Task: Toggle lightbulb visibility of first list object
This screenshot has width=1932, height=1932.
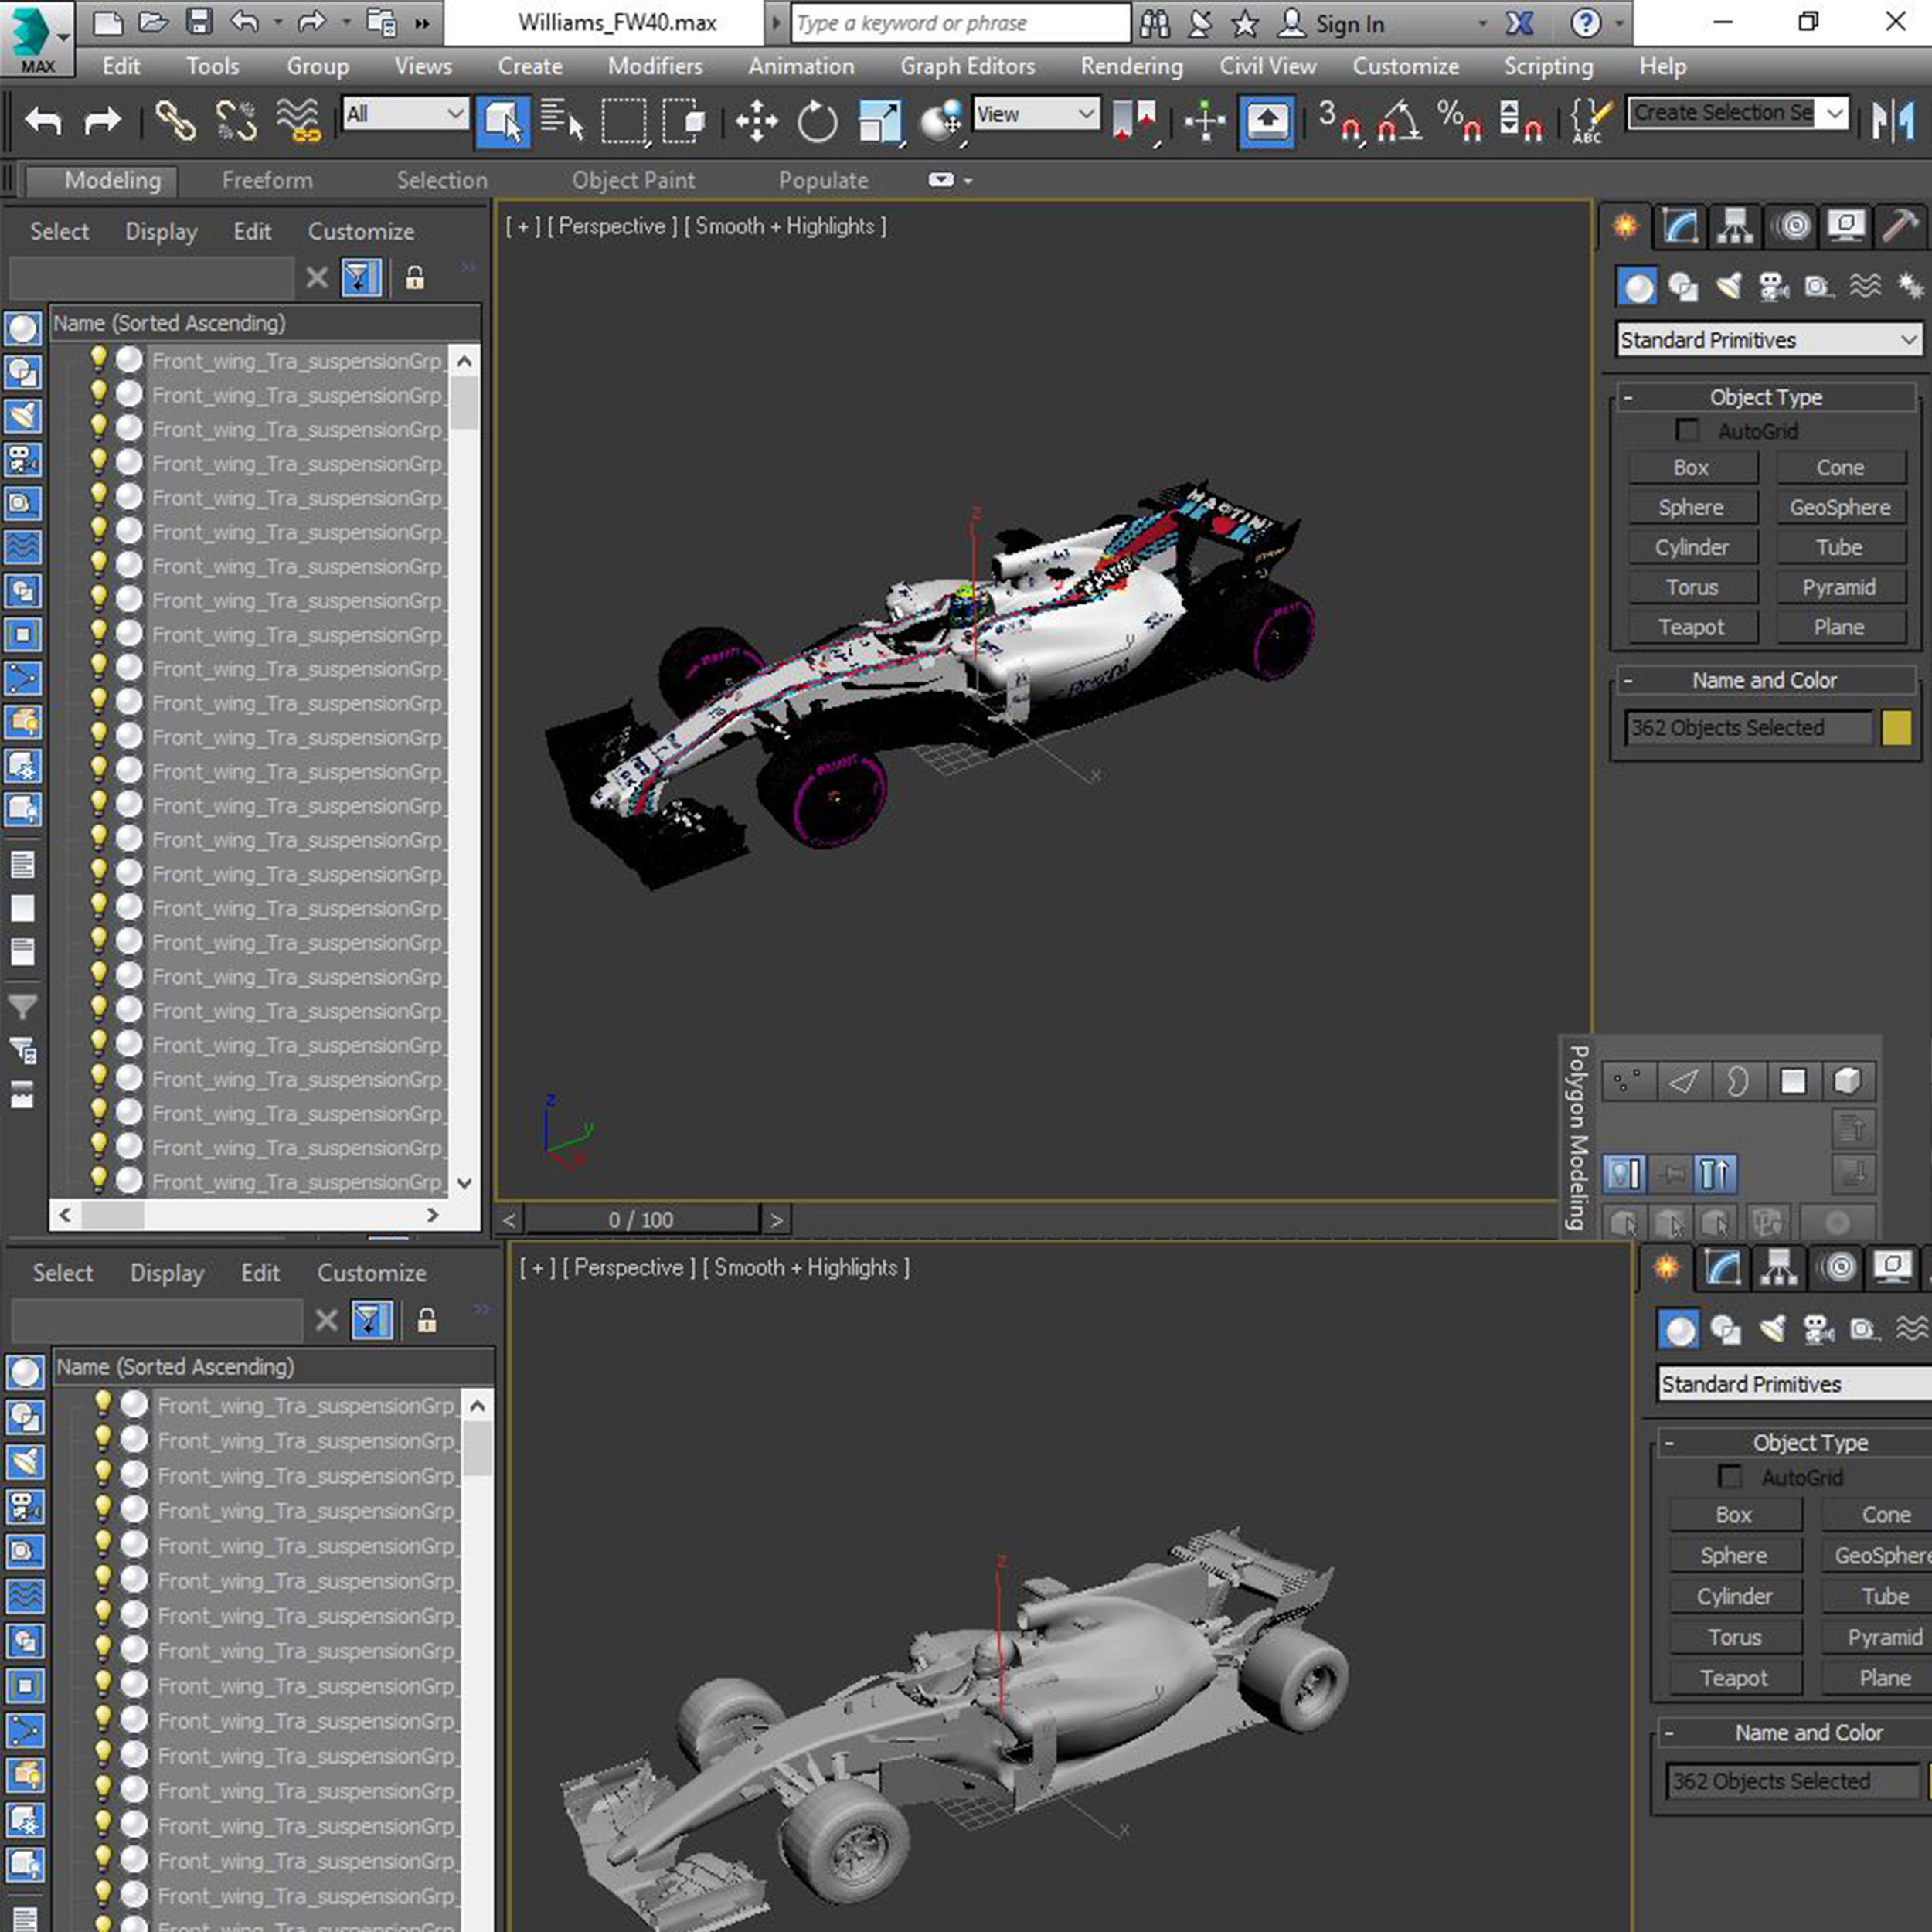Action: [98, 359]
